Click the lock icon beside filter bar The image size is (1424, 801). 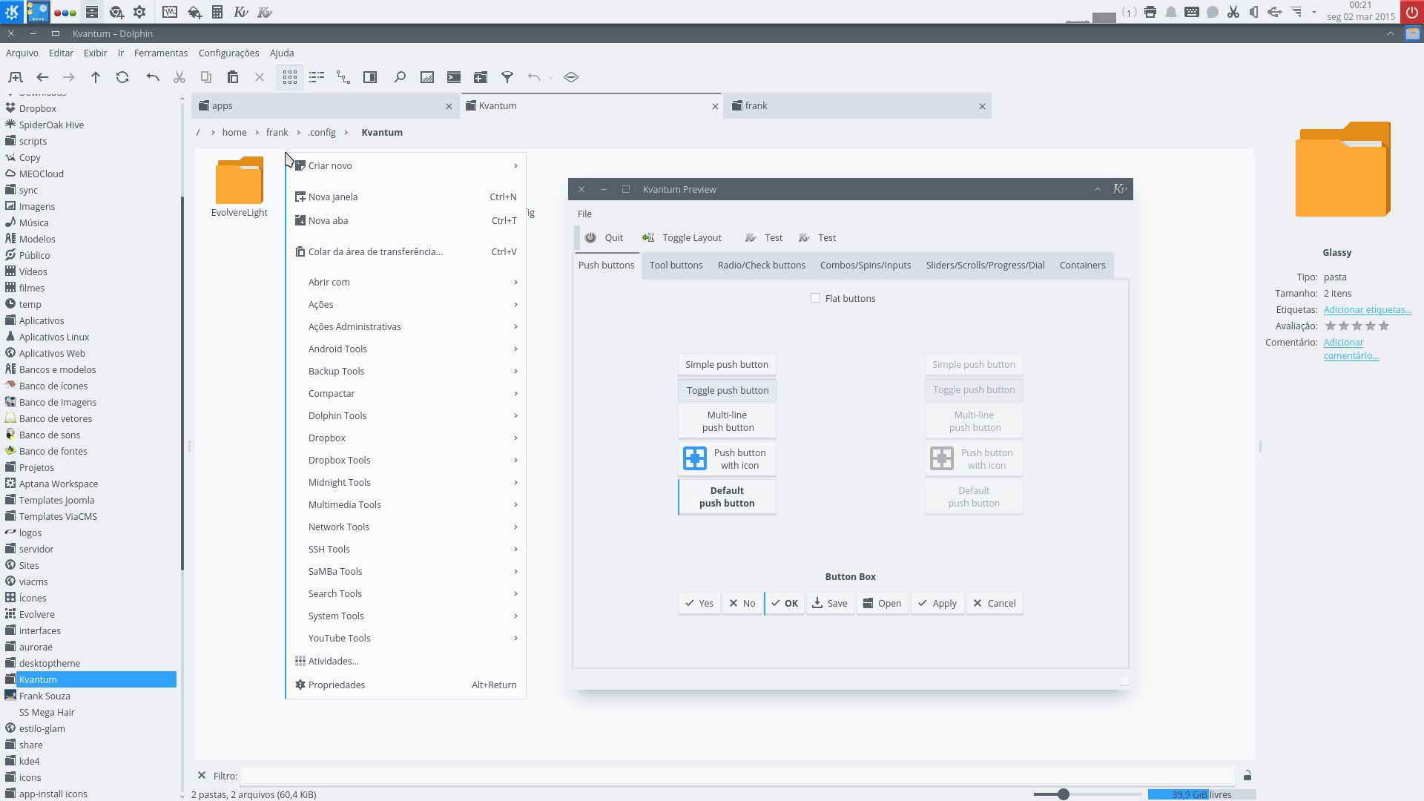tap(1247, 776)
